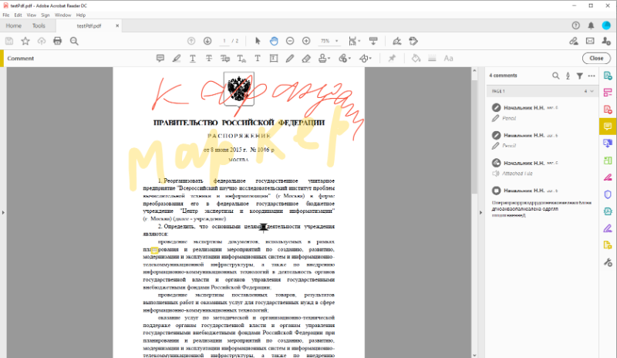The width and height of the screenshot is (617, 358).
Task: Filter comments using funnel icon
Action: pyautogui.click(x=579, y=76)
